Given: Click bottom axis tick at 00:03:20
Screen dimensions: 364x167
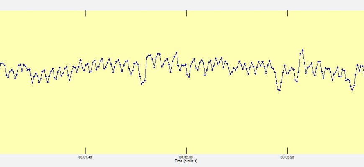Looking at the screenshot, I should (287, 150).
